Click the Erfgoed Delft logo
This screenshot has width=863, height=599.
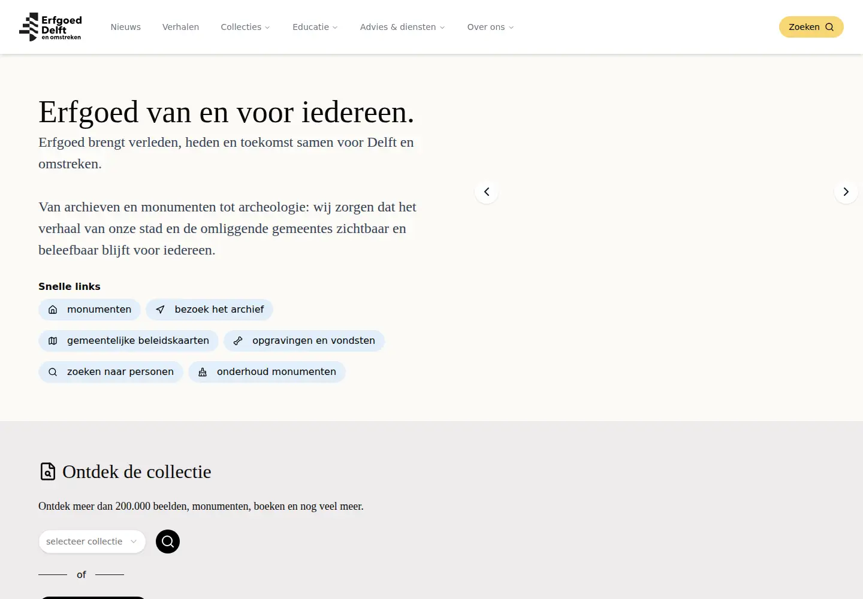(50, 27)
